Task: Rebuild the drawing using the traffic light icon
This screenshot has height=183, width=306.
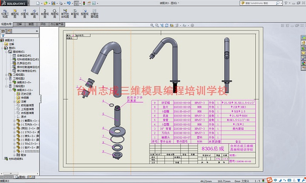Action: pyautogui.click(x=84, y=3)
